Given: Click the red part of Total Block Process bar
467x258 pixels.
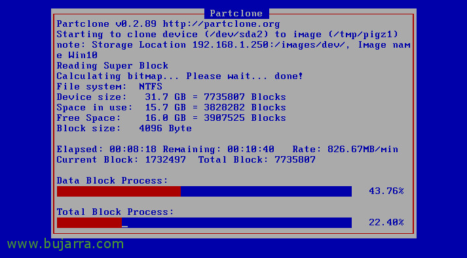Looking at the screenshot, I should (x=89, y=223).
